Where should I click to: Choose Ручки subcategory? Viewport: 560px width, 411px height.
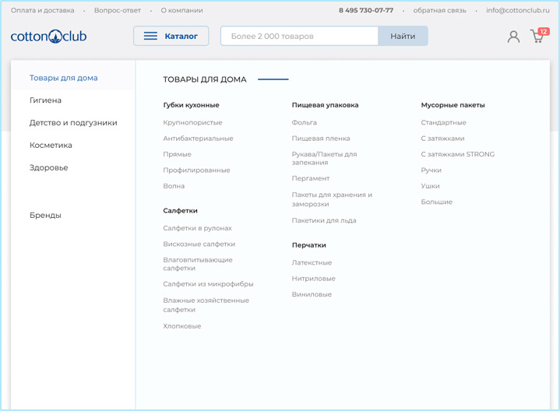point(431,170)
